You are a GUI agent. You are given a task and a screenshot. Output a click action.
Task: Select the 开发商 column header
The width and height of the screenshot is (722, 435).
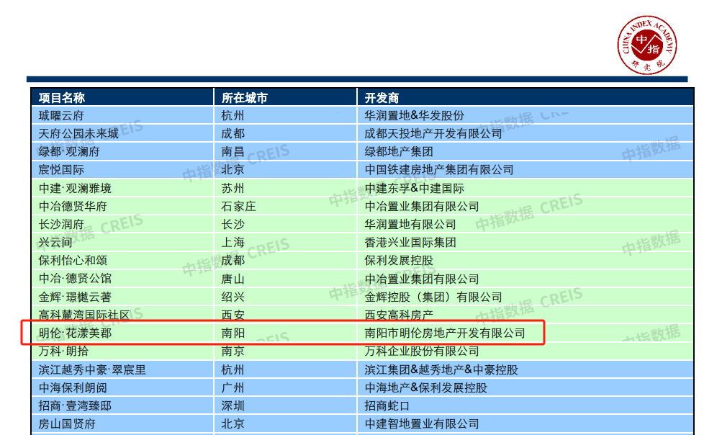382,98
